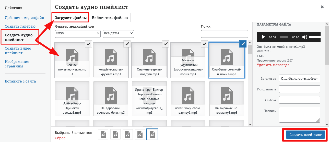Mute the audio player speaker icon

[304, 37]
